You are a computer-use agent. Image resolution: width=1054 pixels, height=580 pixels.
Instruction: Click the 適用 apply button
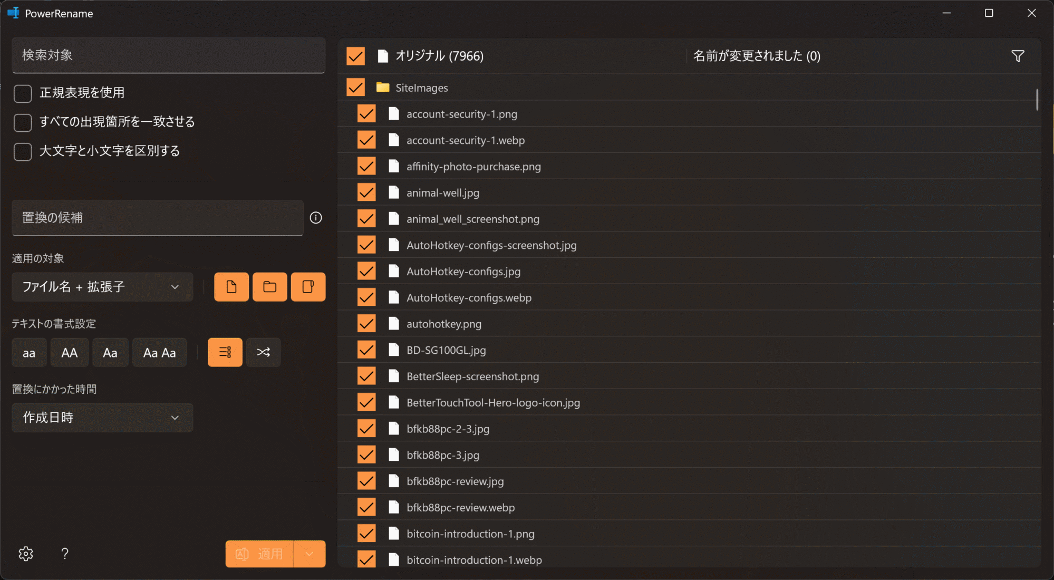259,554
